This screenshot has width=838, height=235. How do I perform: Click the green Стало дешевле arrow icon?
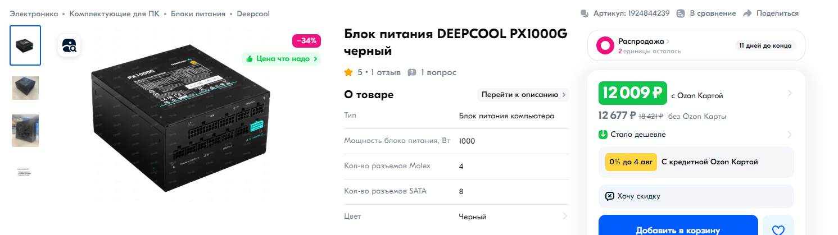click(x=603, y=135)
